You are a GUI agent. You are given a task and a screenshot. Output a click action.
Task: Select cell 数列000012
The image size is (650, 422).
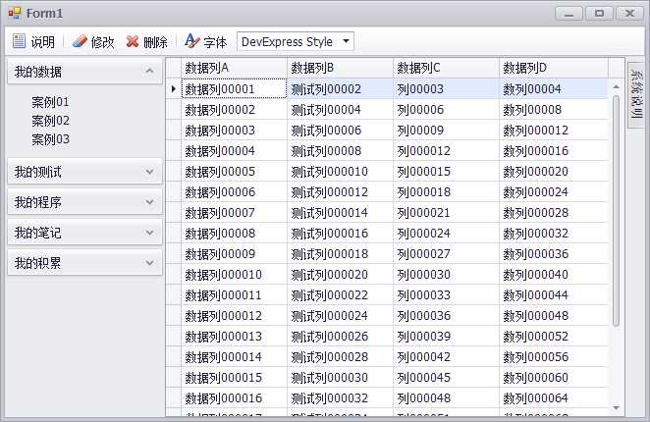pyautogui.click(x=554, y=131)
